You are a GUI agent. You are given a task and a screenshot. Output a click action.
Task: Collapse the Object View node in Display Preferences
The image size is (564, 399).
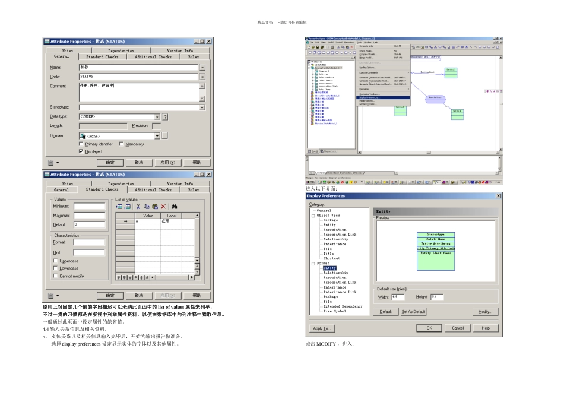tap(313, 216)
